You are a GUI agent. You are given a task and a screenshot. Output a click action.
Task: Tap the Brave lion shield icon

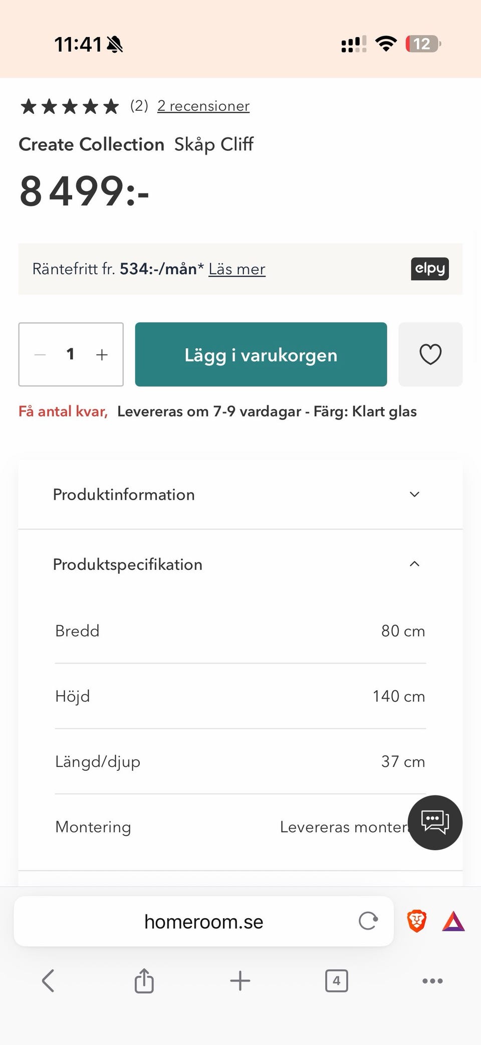(x=417, y=921)
